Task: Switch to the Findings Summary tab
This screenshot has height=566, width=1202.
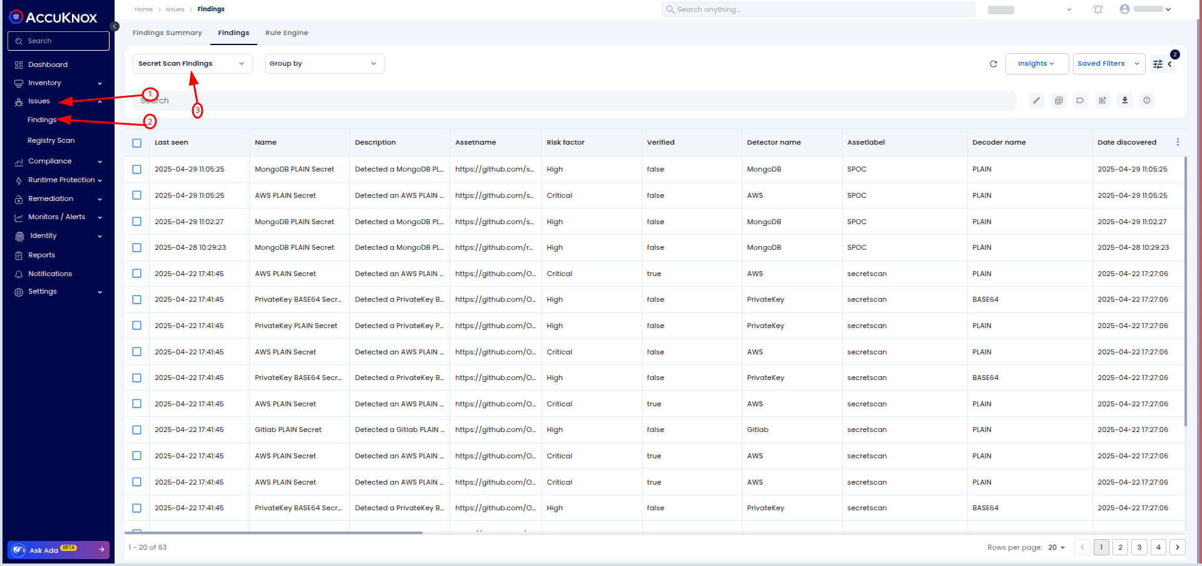Action: 167,33
